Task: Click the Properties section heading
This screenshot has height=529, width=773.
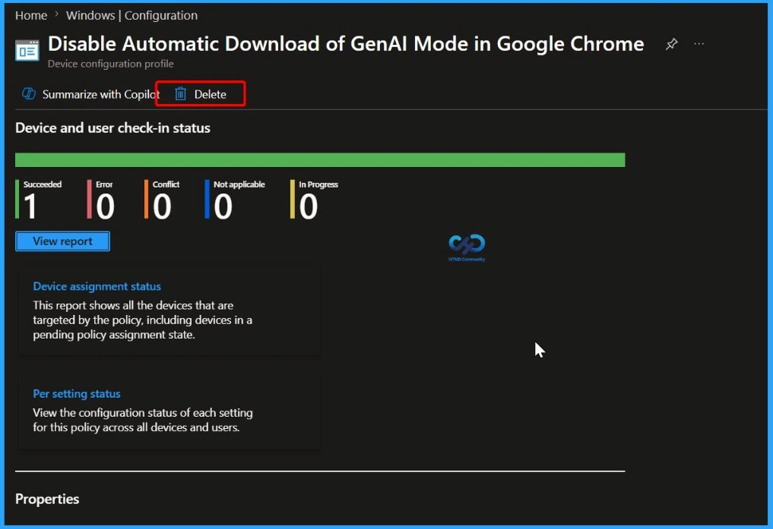Action: 47,499
